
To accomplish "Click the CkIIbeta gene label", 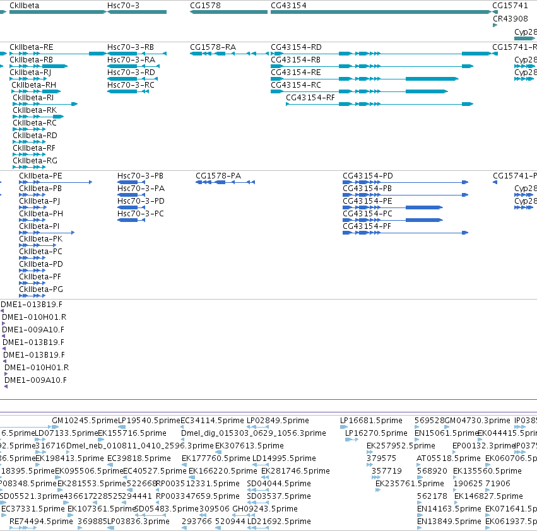I will [x=25, y=6].
